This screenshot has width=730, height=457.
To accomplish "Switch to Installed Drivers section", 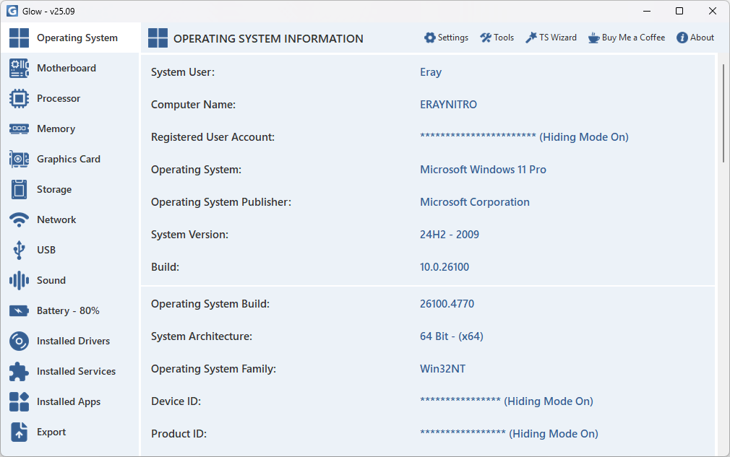I will [x=73, y=341].
